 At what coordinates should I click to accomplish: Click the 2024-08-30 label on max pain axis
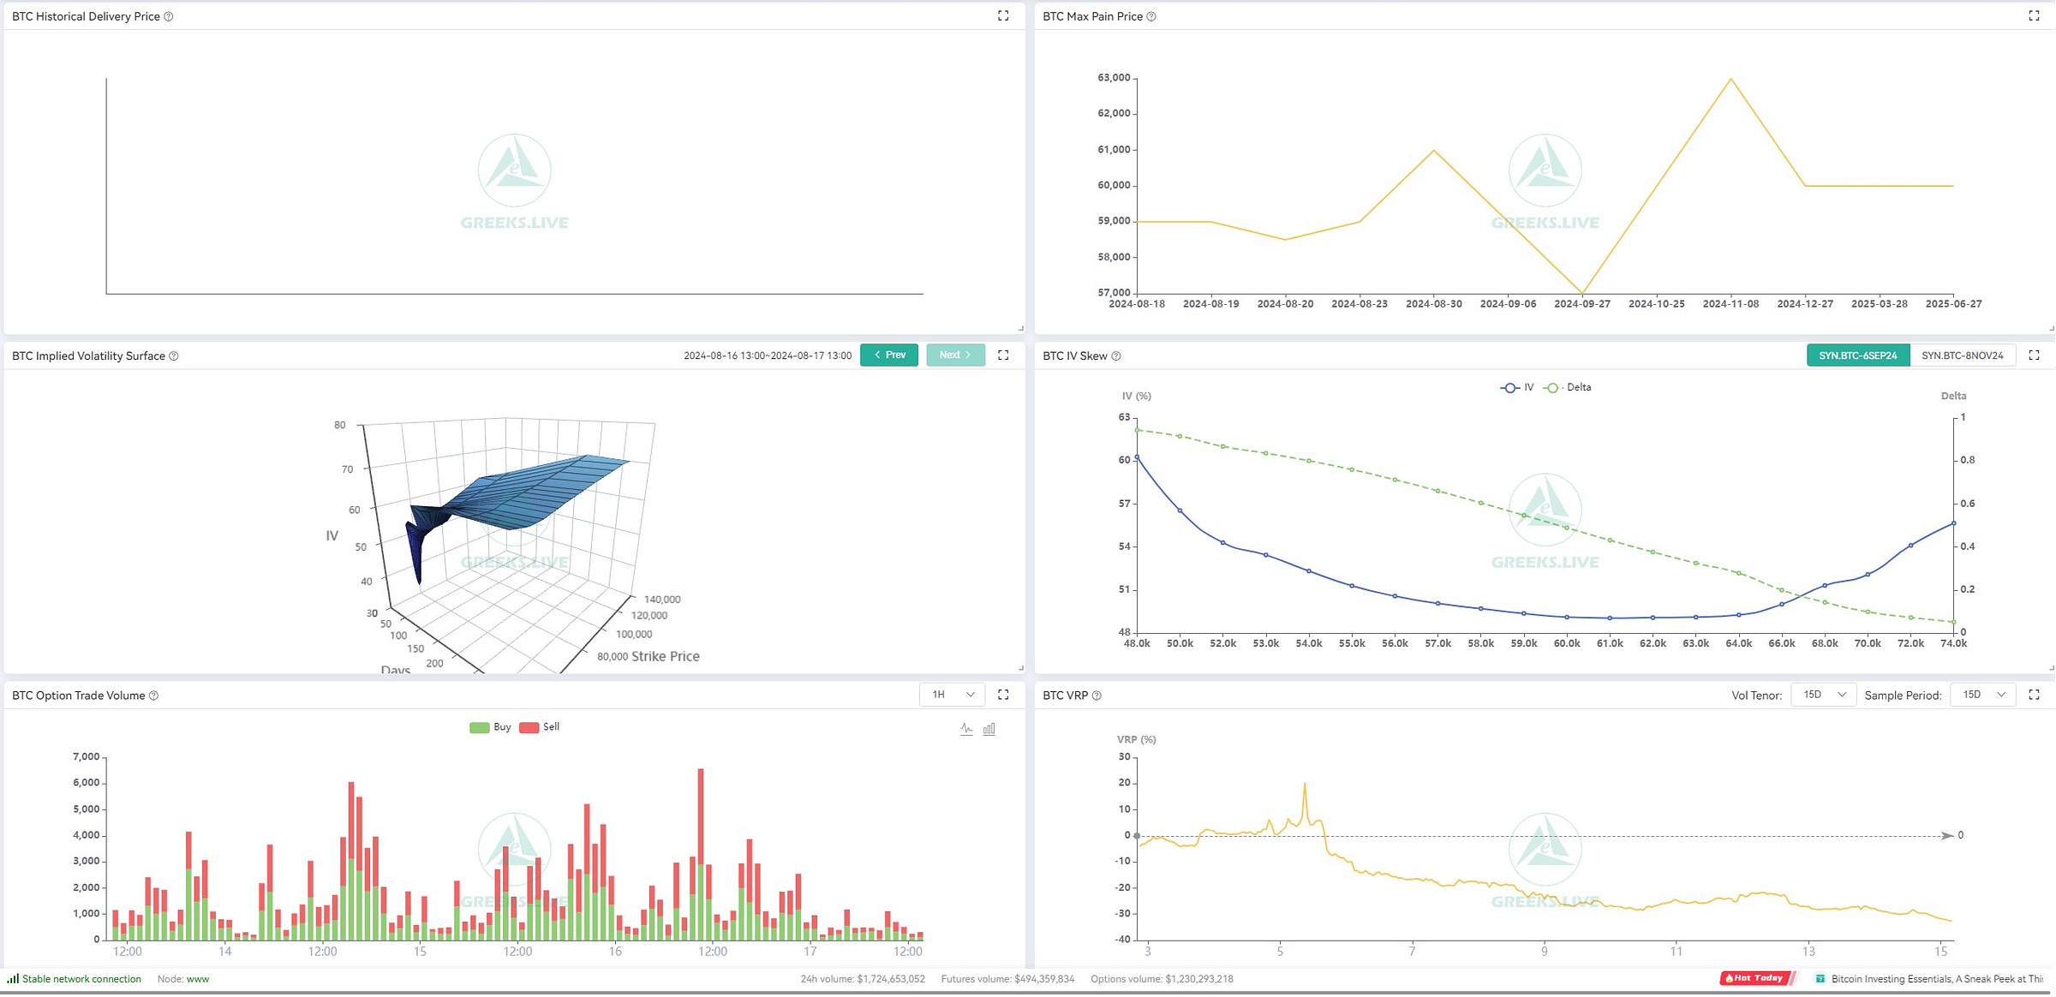(1434, 304)
